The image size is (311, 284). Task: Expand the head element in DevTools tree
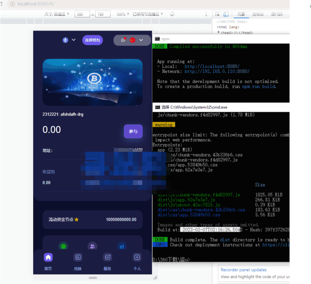(219, 33)
